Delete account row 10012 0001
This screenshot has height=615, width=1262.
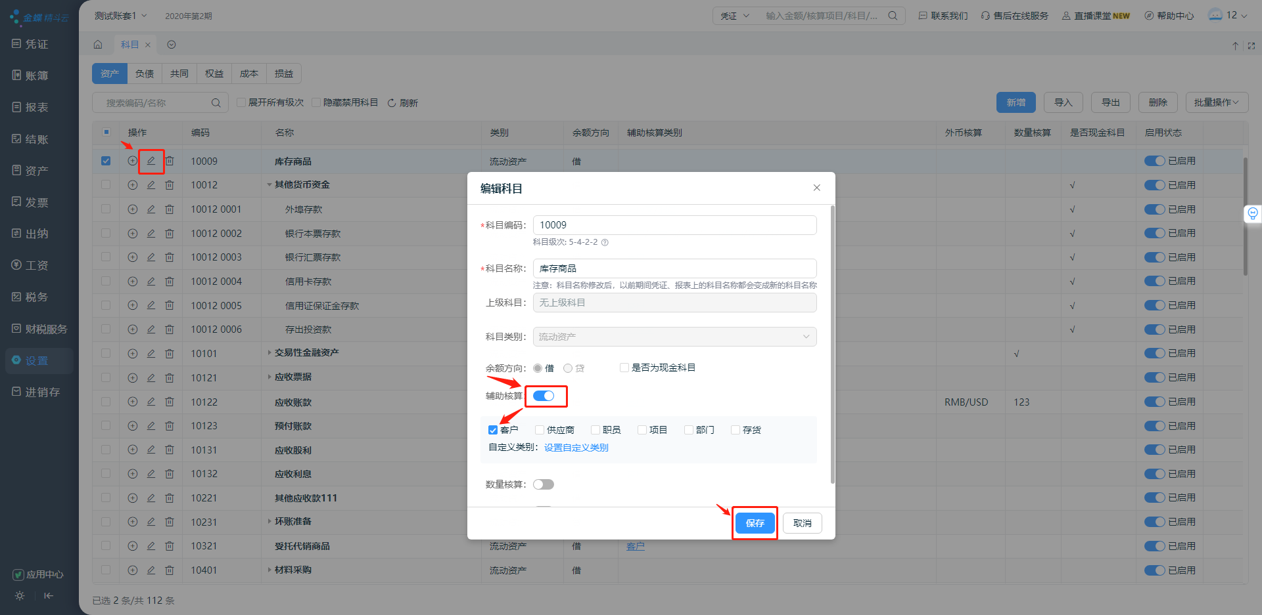point(170,209)
